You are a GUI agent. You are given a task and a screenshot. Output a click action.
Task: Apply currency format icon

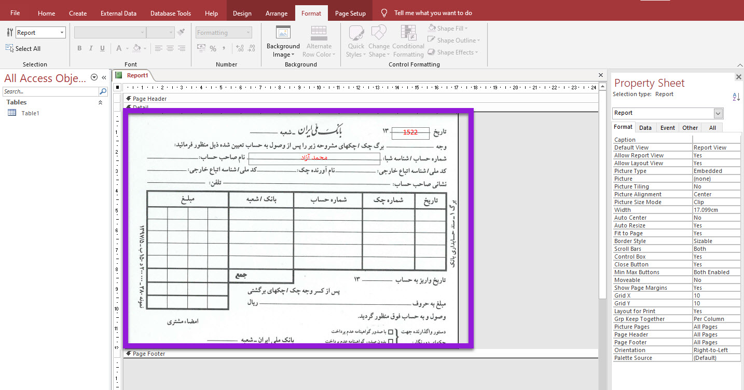[201, 48]
